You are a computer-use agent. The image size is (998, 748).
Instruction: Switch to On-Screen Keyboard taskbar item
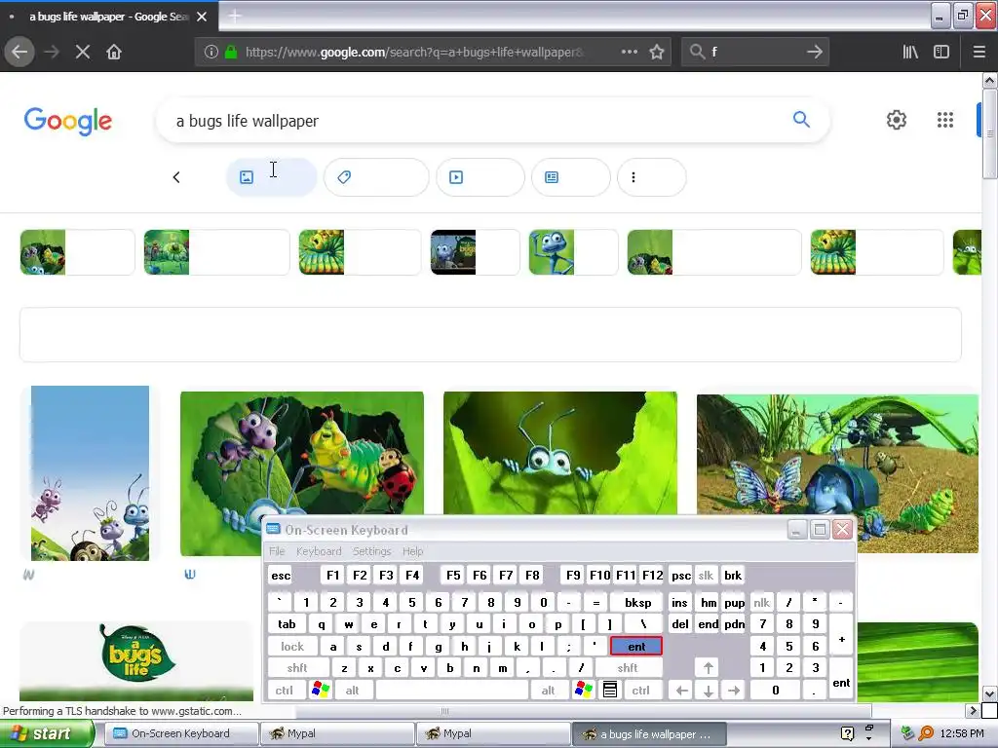(180, 733)
